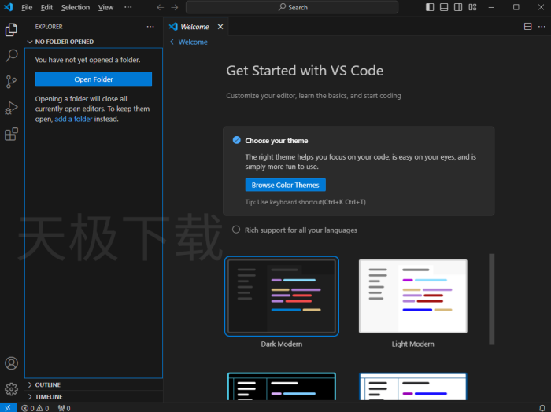Open the Run and Debug view
This screenshot has width=551, height=412.
pyautogui.click(x=11, y=108)
